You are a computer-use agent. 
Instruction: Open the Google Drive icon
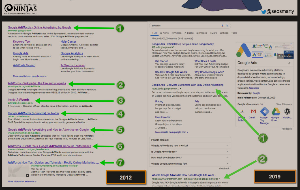(276, 112)
